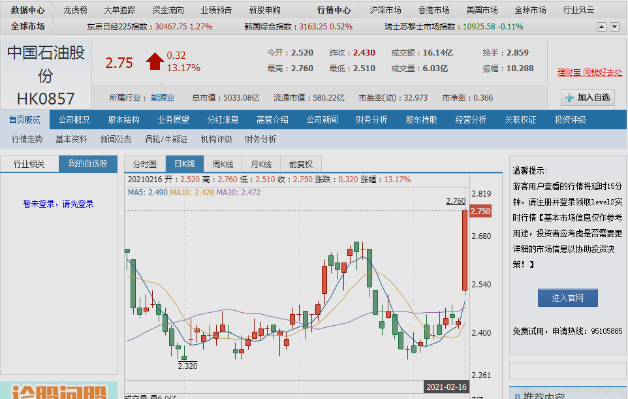
Task: Click the 诊股问股 banner image
Action: pos(59,391)
